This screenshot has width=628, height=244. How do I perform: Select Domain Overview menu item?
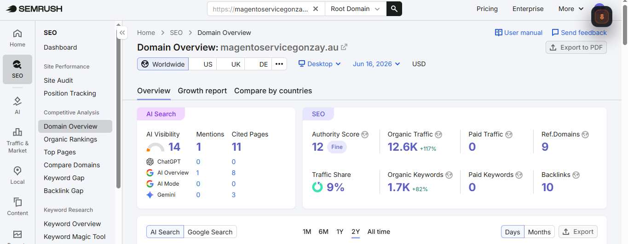(x=75, y=126)
